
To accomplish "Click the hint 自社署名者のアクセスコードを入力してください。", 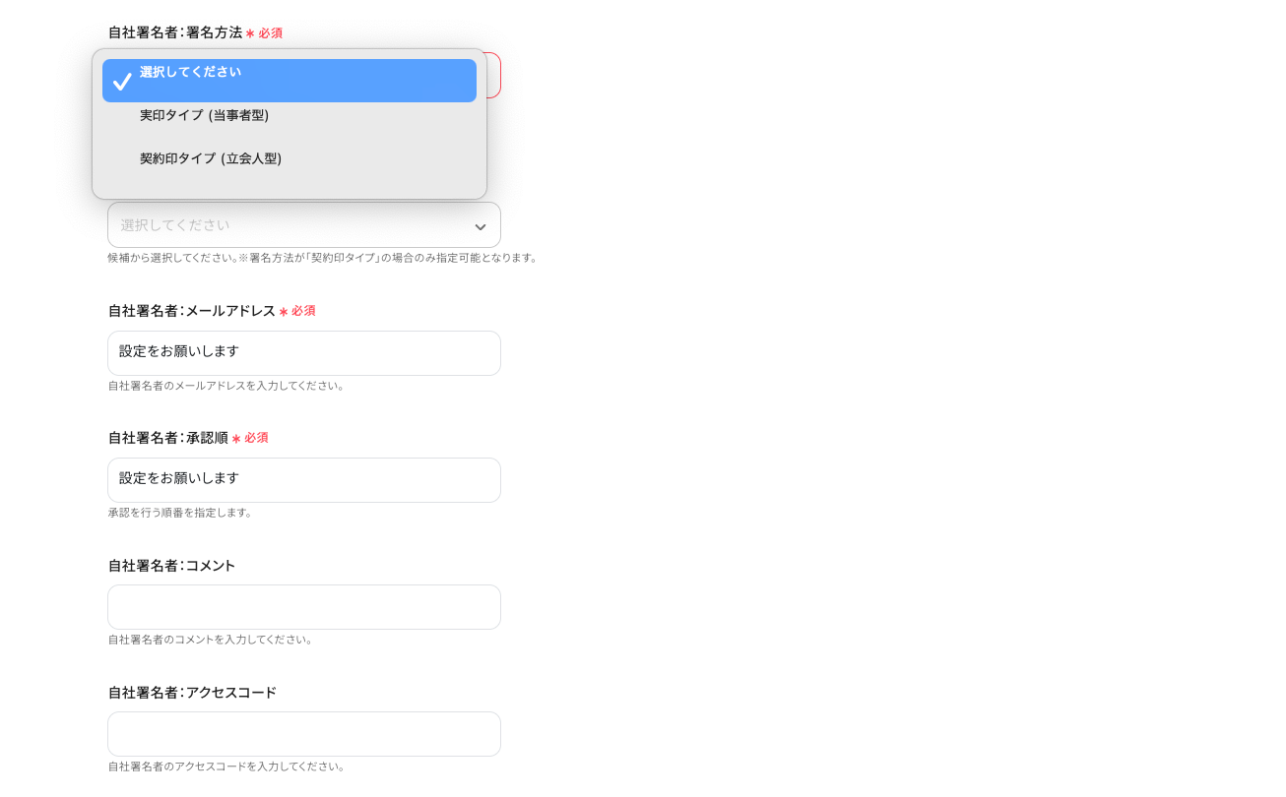I will pos(228,766).
